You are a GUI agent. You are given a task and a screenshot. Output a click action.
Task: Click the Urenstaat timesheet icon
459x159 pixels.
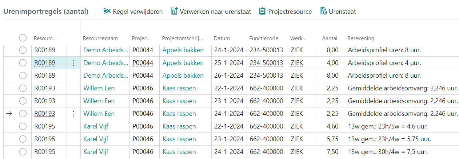coord(323,11)
